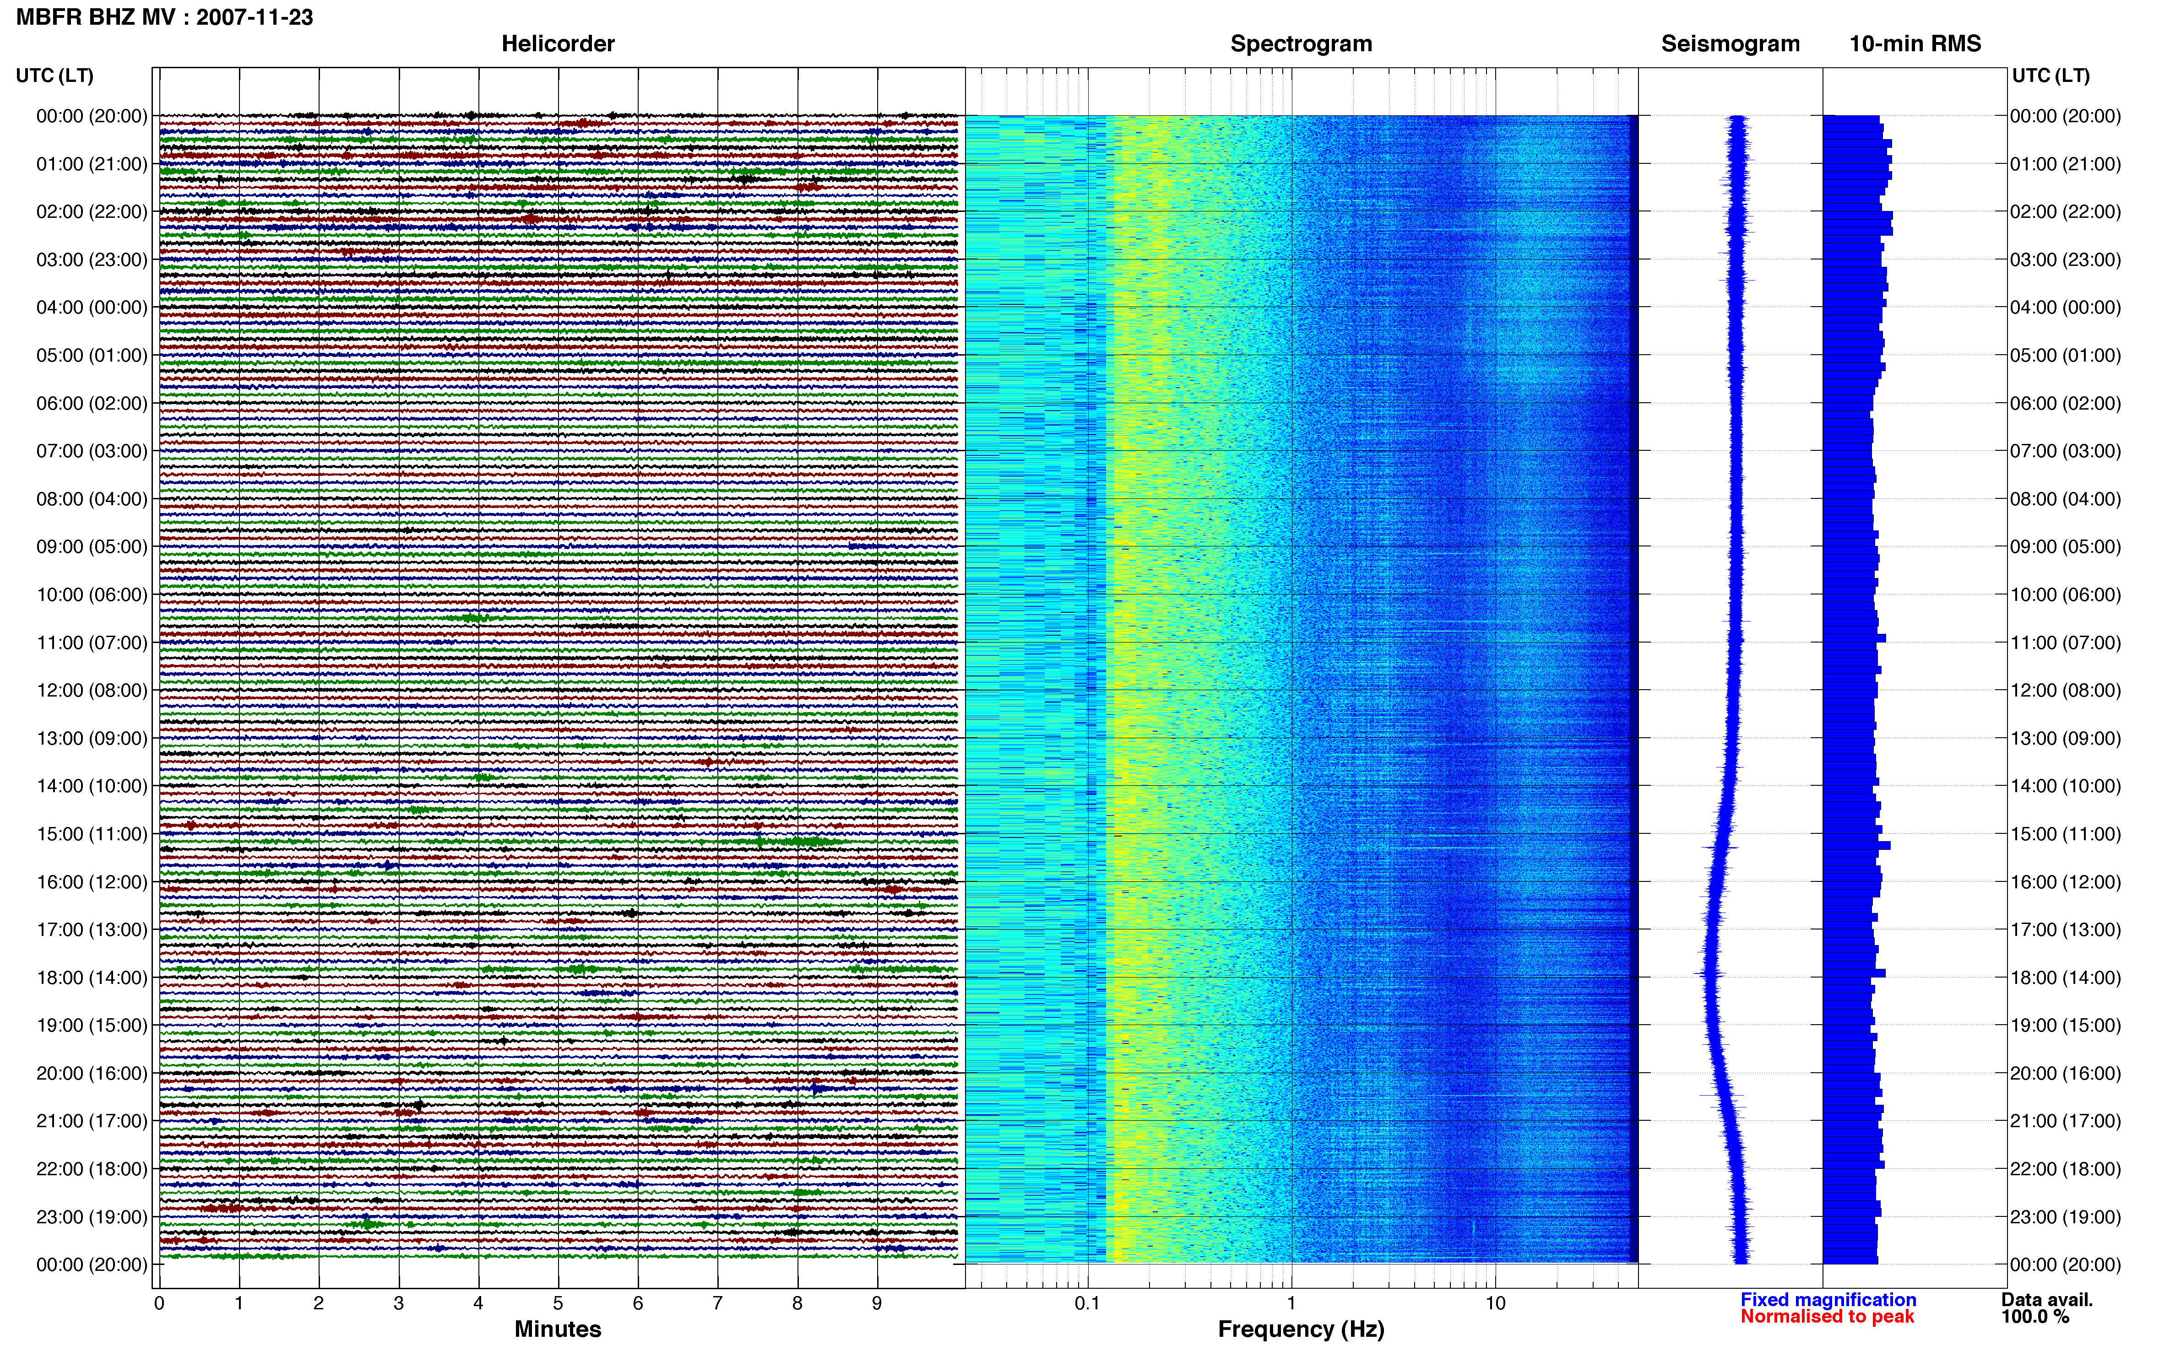Click the left 06:00 (02:00) time label
2170x1356 pixels.
92,404
